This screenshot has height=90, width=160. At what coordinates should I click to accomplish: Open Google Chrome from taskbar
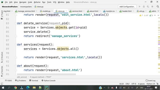click(x=15, y=88)
